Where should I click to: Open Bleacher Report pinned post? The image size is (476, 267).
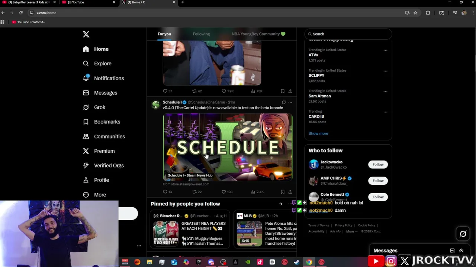pyautogui.click(x=190, y=229)
